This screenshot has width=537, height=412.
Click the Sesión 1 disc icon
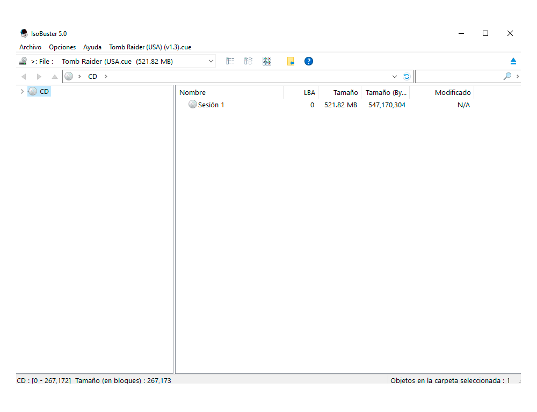click(x=192, y=105)
